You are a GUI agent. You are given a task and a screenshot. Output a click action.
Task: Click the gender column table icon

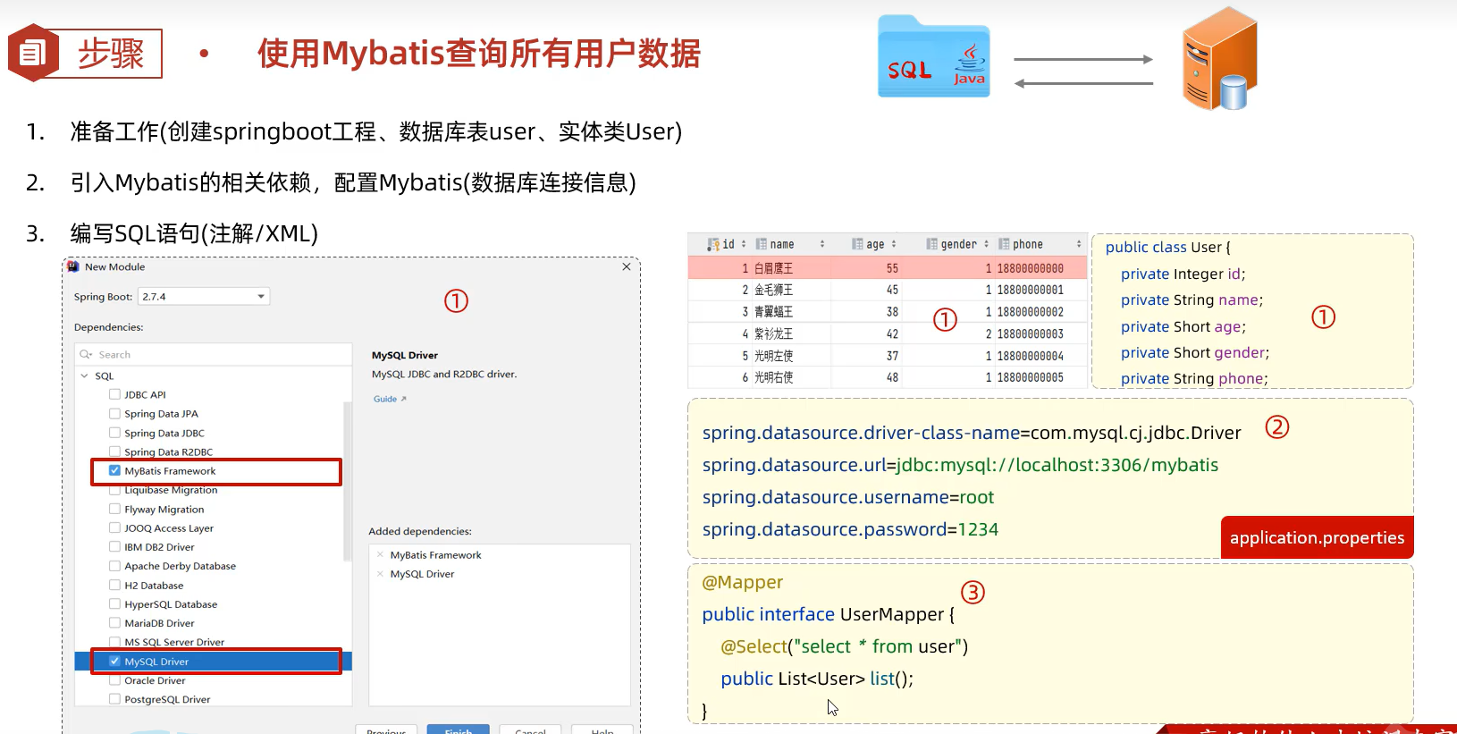(932, 244)
